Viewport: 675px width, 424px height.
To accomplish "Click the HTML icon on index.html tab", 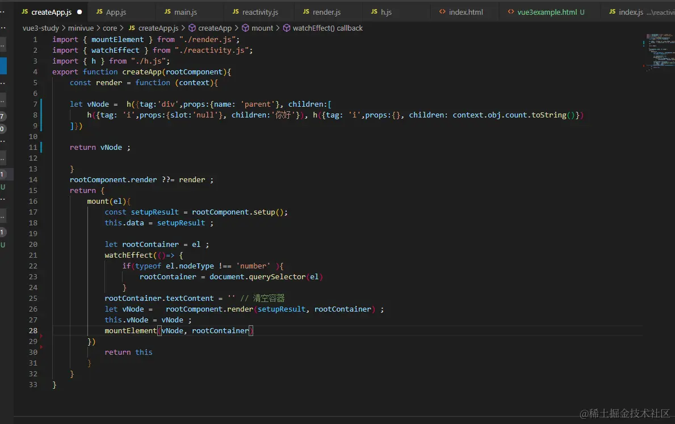I will point(442,12).
